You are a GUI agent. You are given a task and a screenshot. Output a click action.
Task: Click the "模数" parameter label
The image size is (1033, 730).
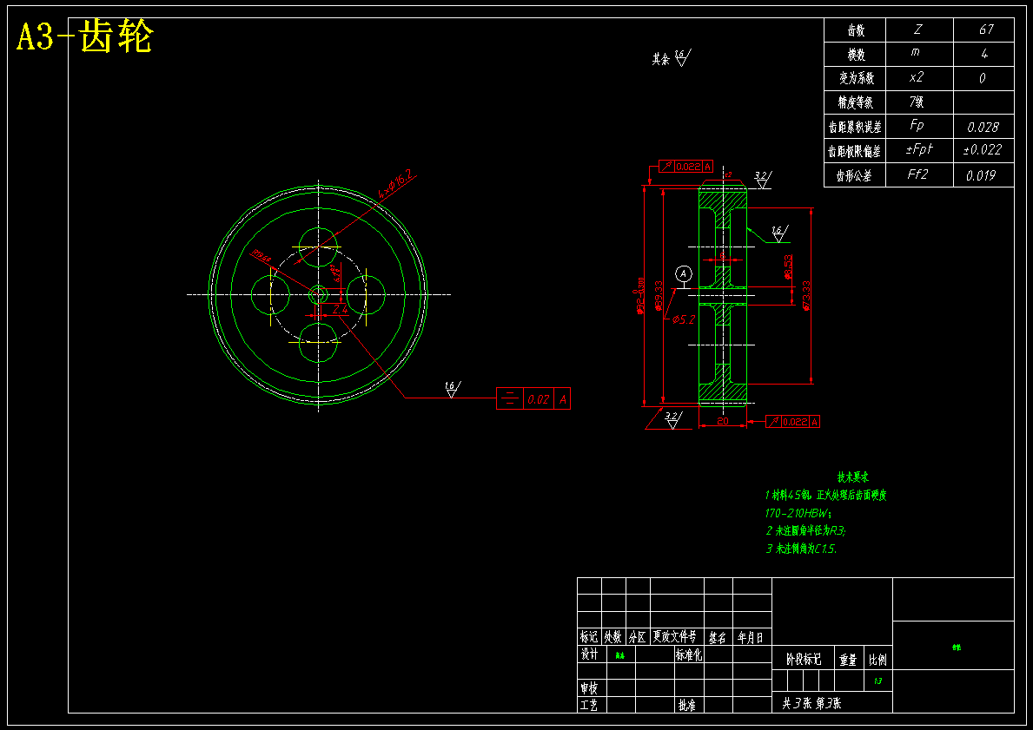point(855,55)
